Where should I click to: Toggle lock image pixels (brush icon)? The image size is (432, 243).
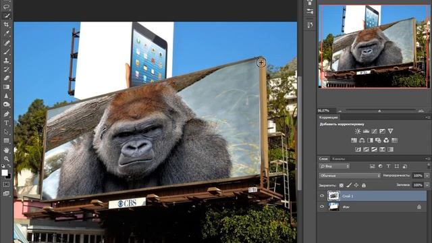(349, 186)
